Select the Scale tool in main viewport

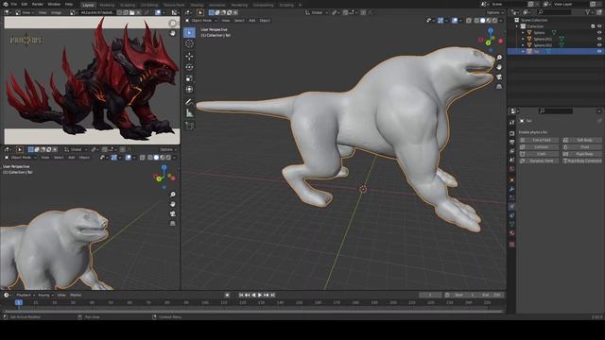189,78
